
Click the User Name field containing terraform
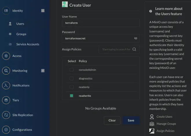pyautogui.click(x=101, y=23)
